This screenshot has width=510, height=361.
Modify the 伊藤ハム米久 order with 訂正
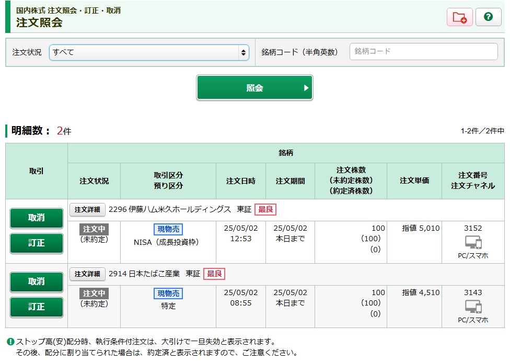[37, 243]
